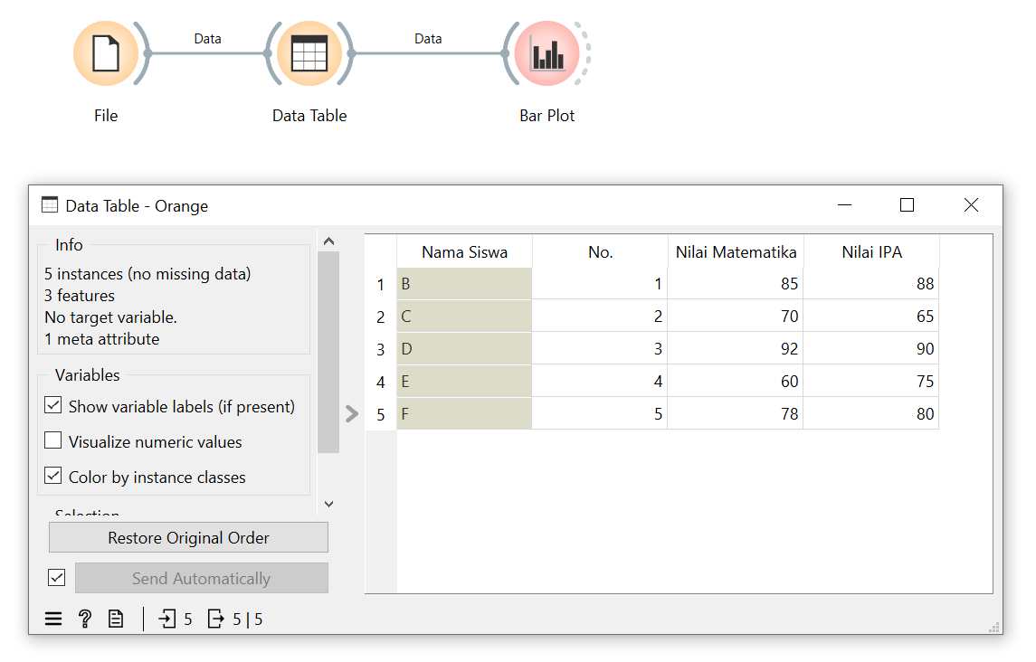Toggle Color by instance classes
This screenshot has height=662, width=1036.
(x=53, y=477)
